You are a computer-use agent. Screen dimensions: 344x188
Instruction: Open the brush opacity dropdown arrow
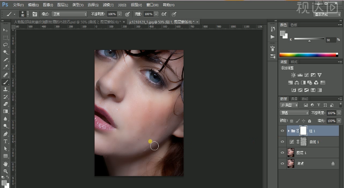point(120,14)
